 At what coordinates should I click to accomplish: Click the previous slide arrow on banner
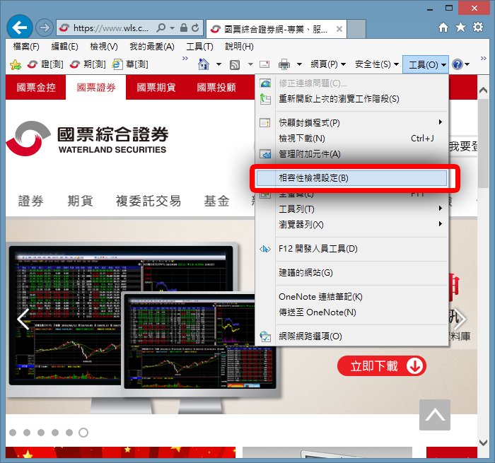pyautogui.click(x=23, y=319)
